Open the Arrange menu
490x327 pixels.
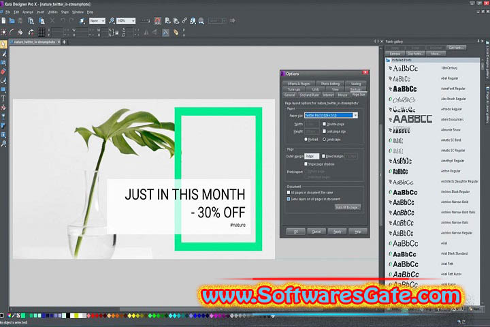(x=27, y=12)
